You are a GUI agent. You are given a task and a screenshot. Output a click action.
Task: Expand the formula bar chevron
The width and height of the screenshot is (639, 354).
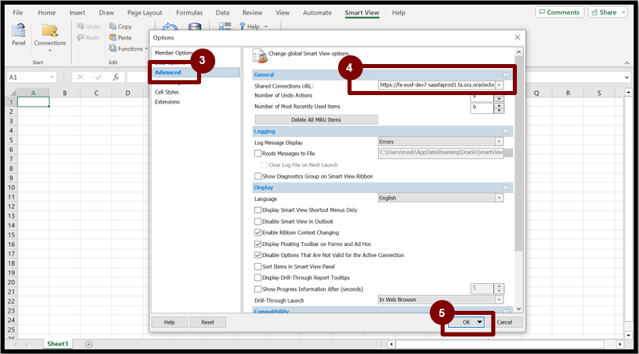pyautogui.click(x=627, y=78)
